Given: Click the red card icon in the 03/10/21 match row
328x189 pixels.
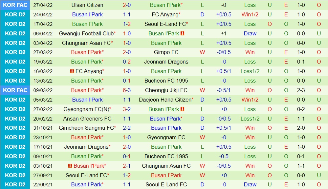Looking at the screenshot, I should pyautogui.click(x=70, y=166).
